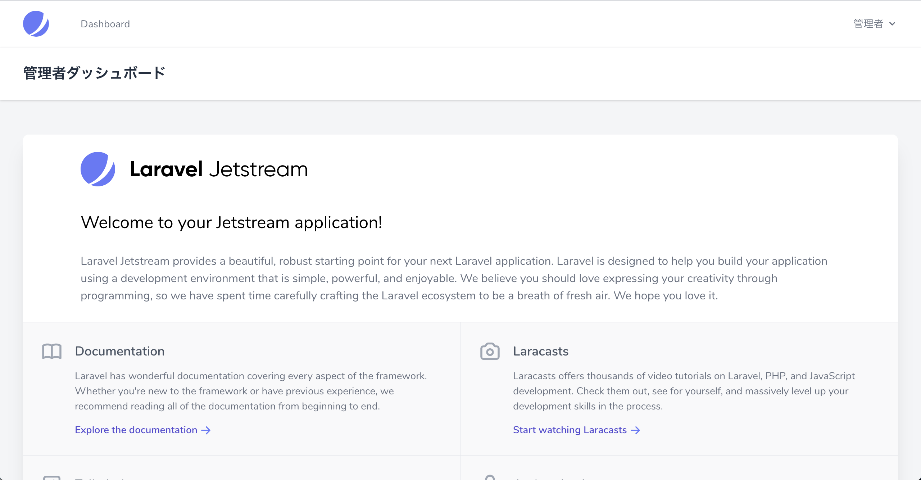Click the camera icon next to Laracasts
921x480 pixels.
click(x=490, y=351)
